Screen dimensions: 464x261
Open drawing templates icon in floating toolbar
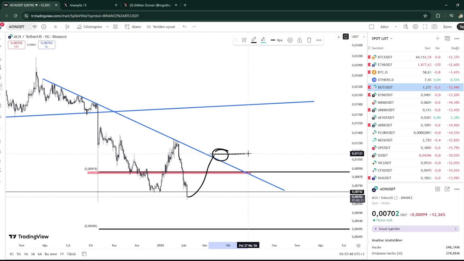pyautogui.click(x=244, y=40)
